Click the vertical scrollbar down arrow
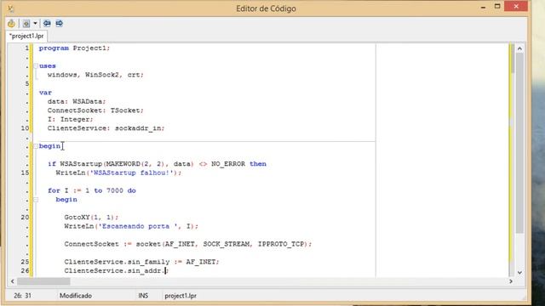This screenshot has height=306, width=545. pos(519,272)
